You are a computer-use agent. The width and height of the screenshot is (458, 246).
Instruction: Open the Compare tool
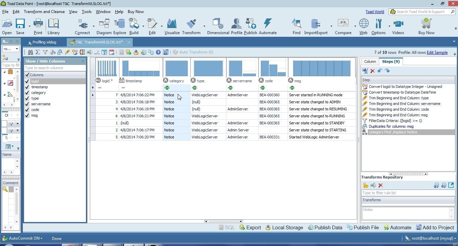coord(343,26)
